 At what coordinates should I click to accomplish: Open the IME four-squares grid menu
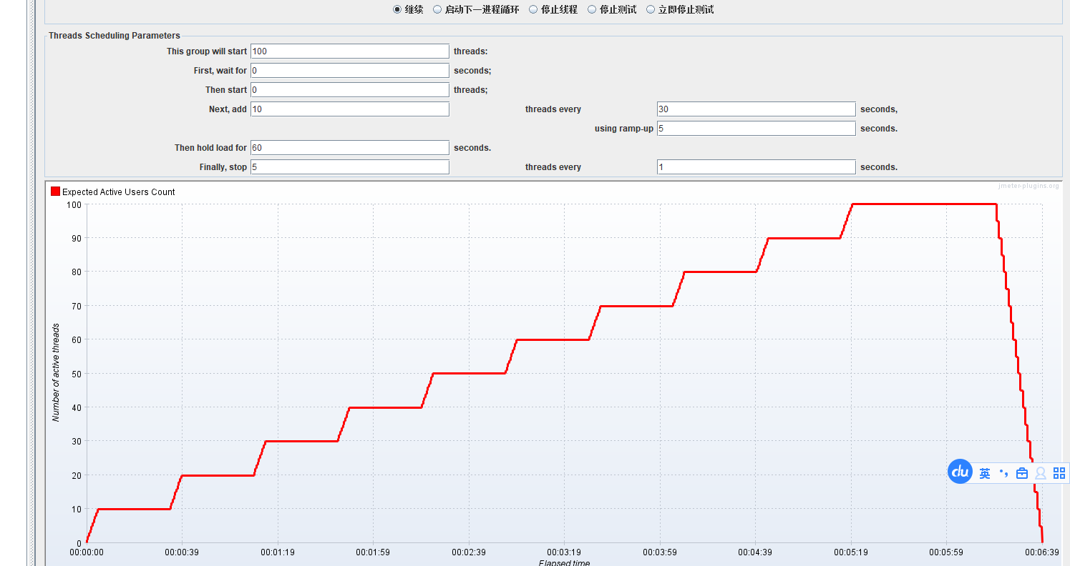[1059, 473]
